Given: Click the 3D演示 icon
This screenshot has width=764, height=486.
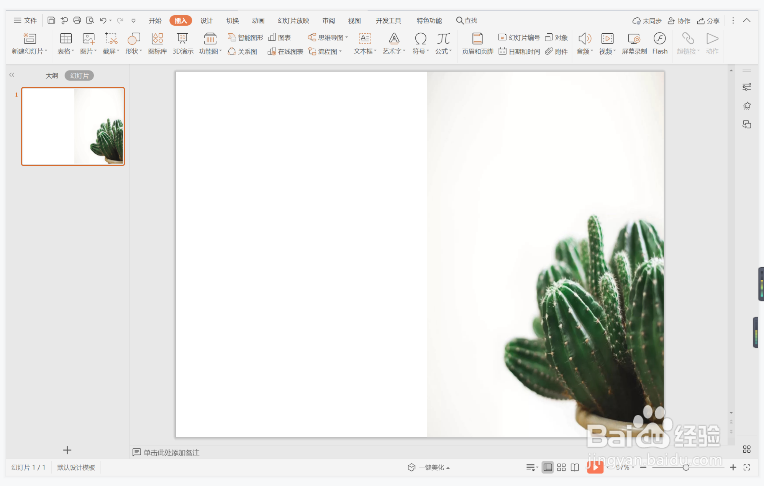Looking at the screenshot, I should tap(183, 44).
